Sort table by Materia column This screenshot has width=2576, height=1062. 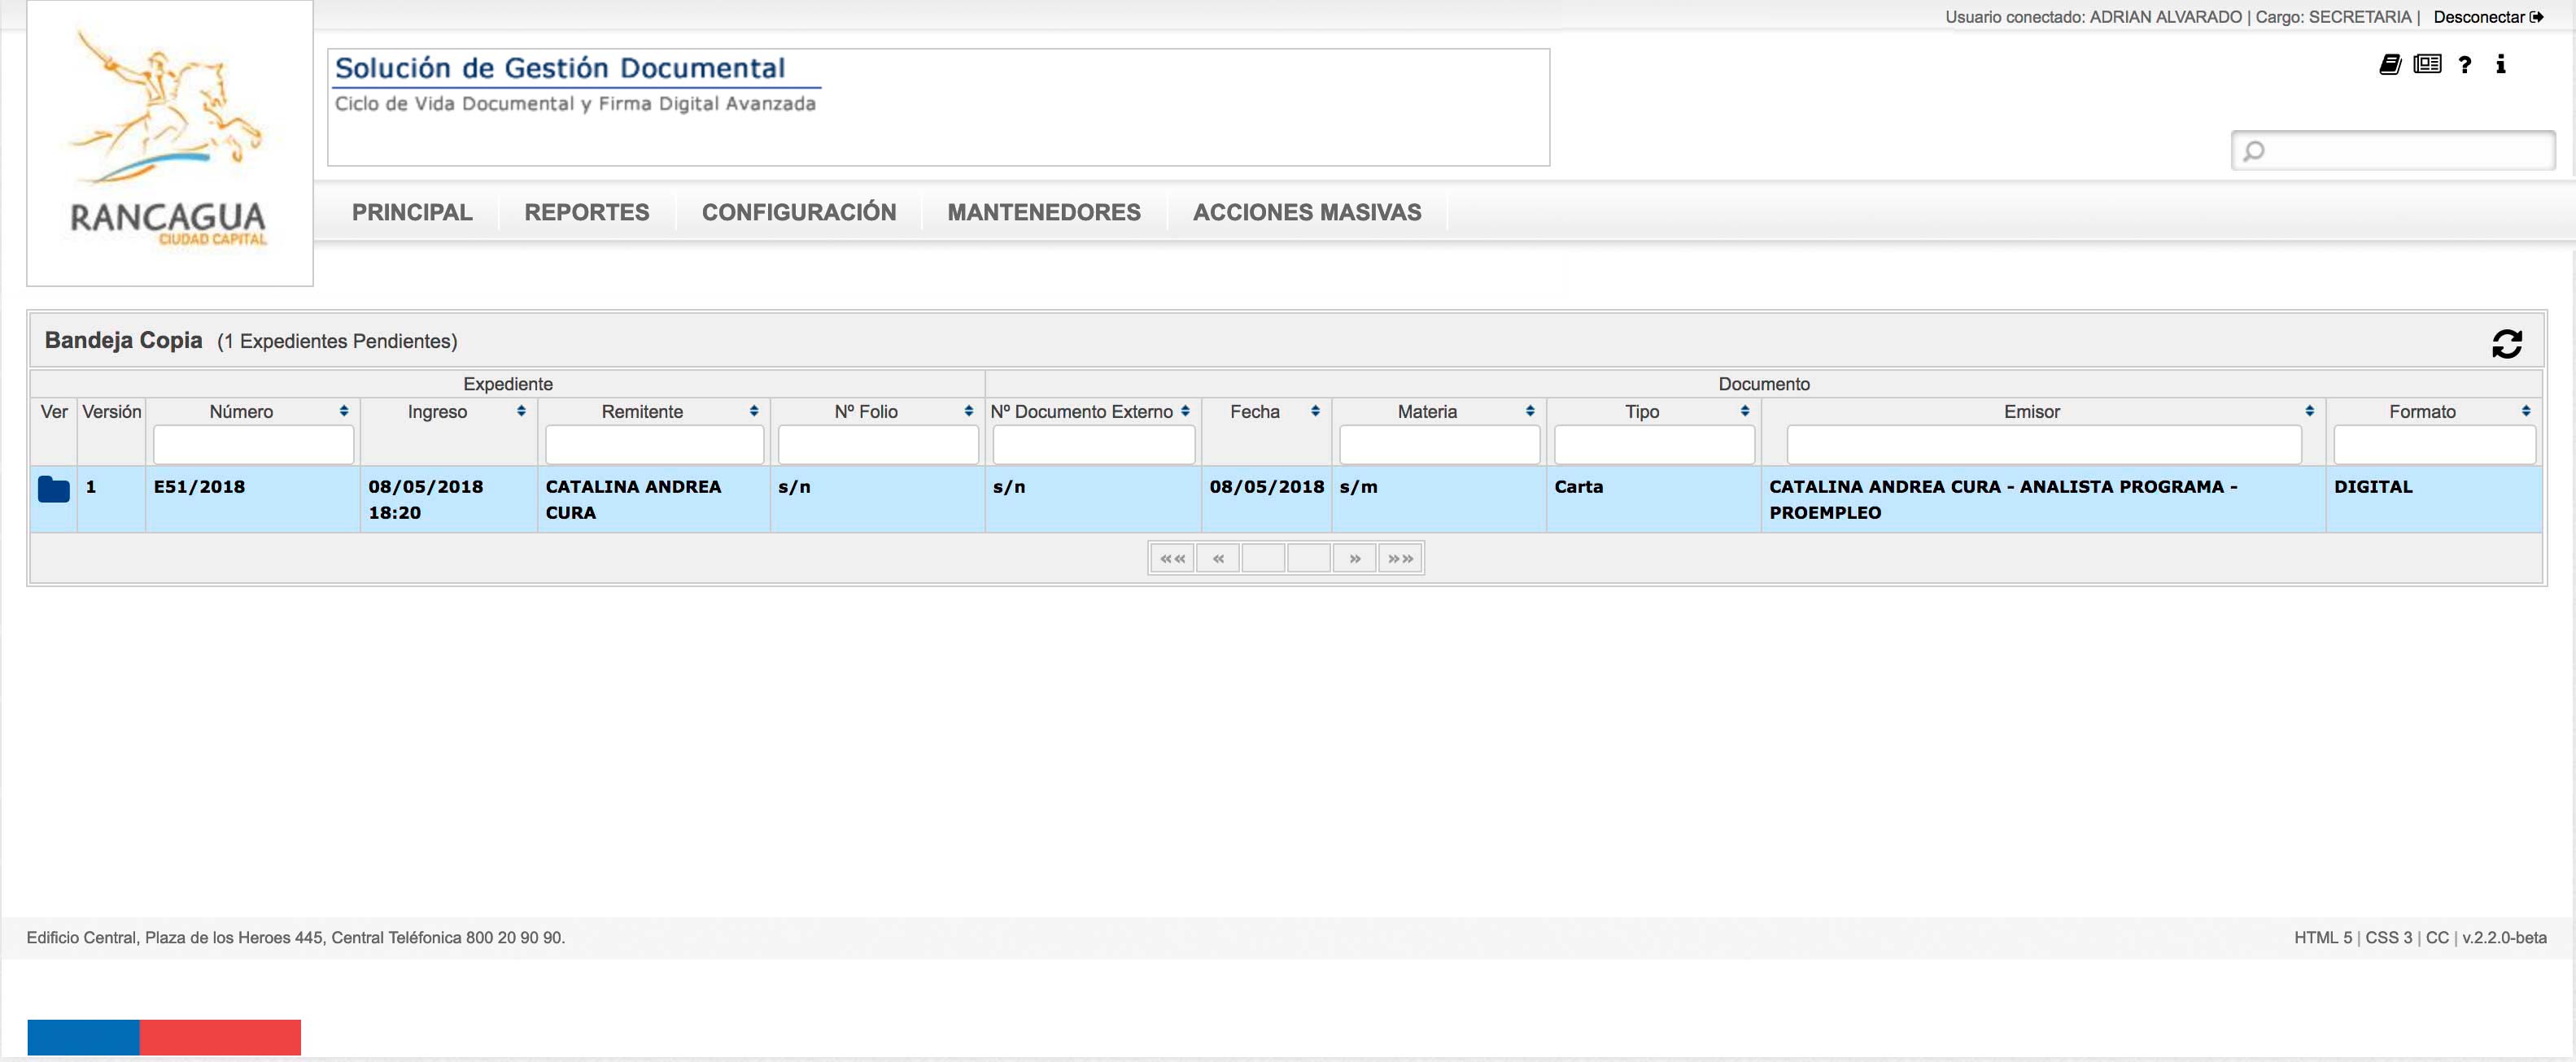[x=1530, y=411]
